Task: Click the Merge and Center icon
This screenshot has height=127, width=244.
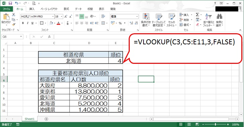Action: 103,23
